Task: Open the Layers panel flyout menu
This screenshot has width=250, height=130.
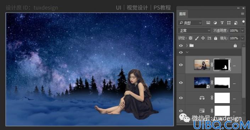Action: [243, 14]
